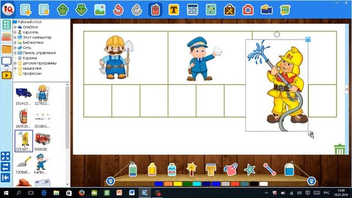Open the toolbox with wrench icon
Screen dimensions: 352x198
pyautogui.click(x=229, y=10)
